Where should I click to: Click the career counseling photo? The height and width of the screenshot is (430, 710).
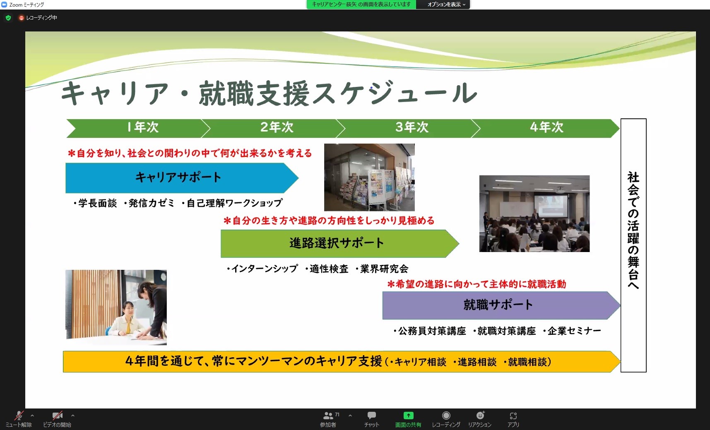tap(116, 307)
